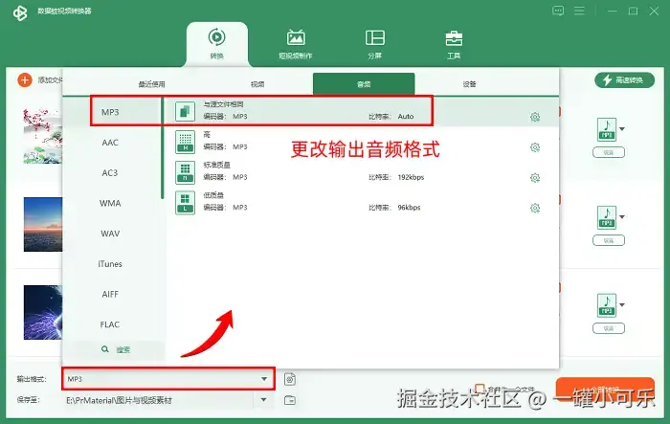Open gear settings for the 96kbps preset

click(x=535, y=208)
